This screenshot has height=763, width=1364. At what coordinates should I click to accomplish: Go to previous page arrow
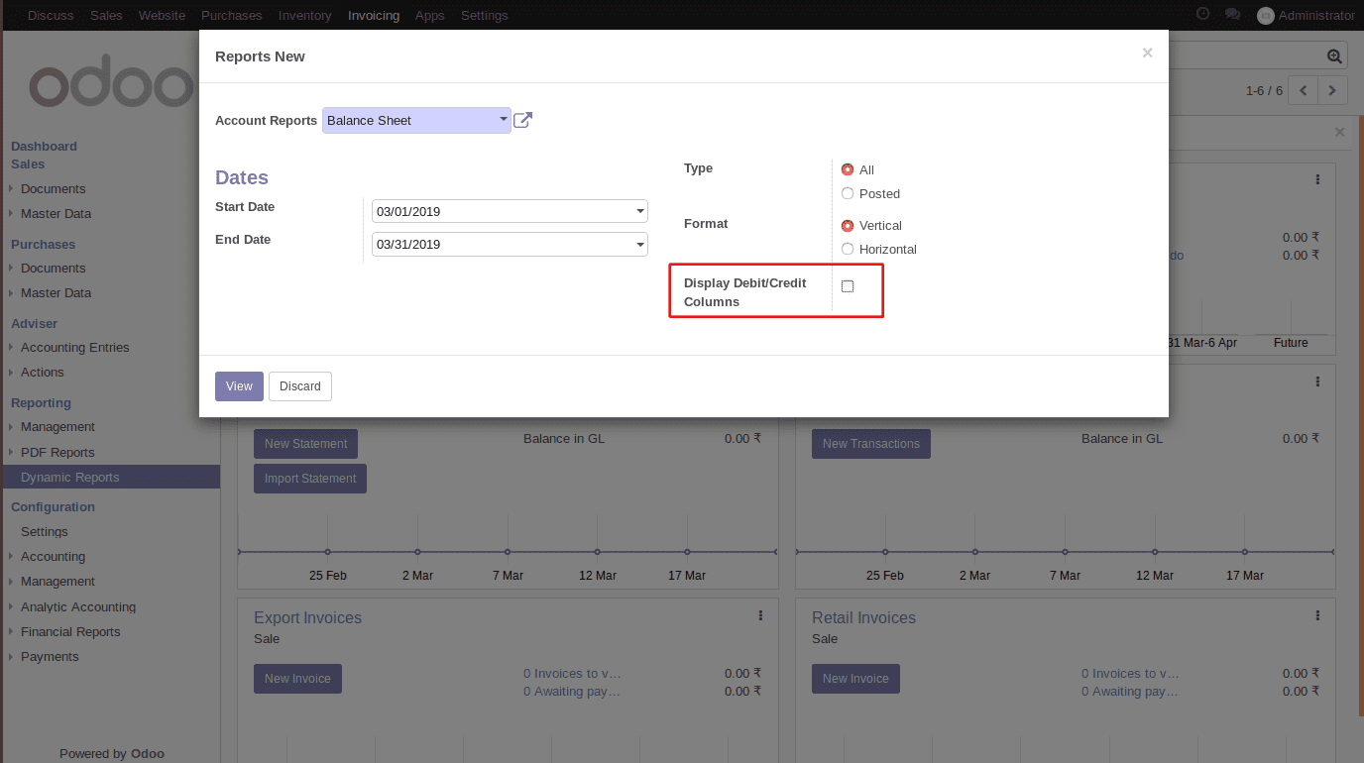point(1303,90)
